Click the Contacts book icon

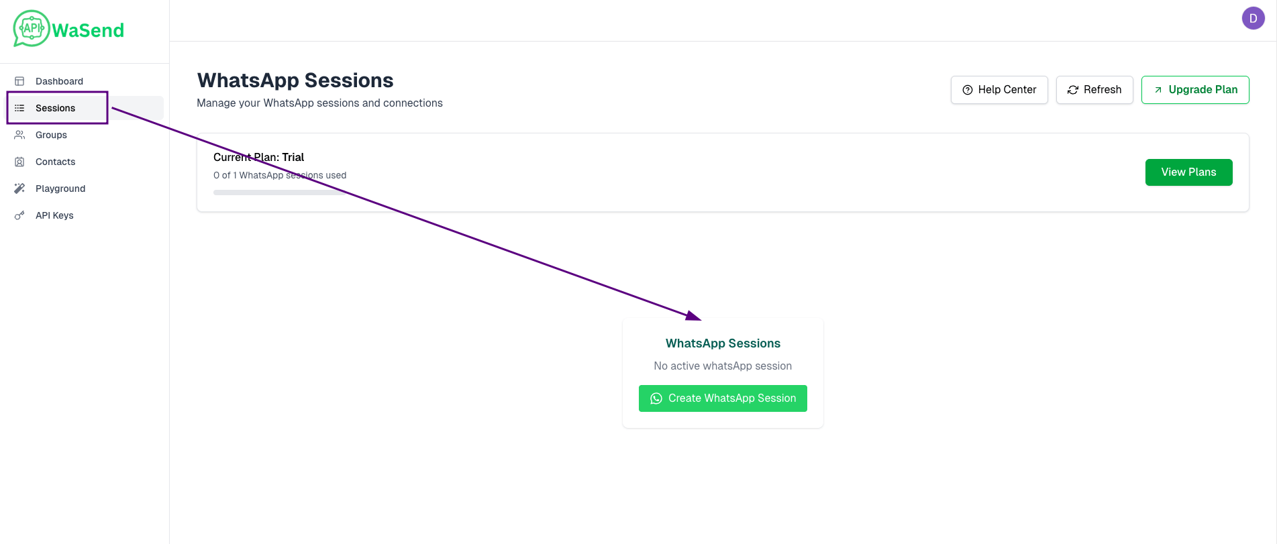click(19, 162)
